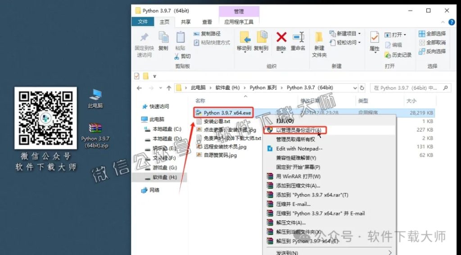Viewport: 461px width, 255px height.
Task: Click the Up one level arrow
Action: 169,88
